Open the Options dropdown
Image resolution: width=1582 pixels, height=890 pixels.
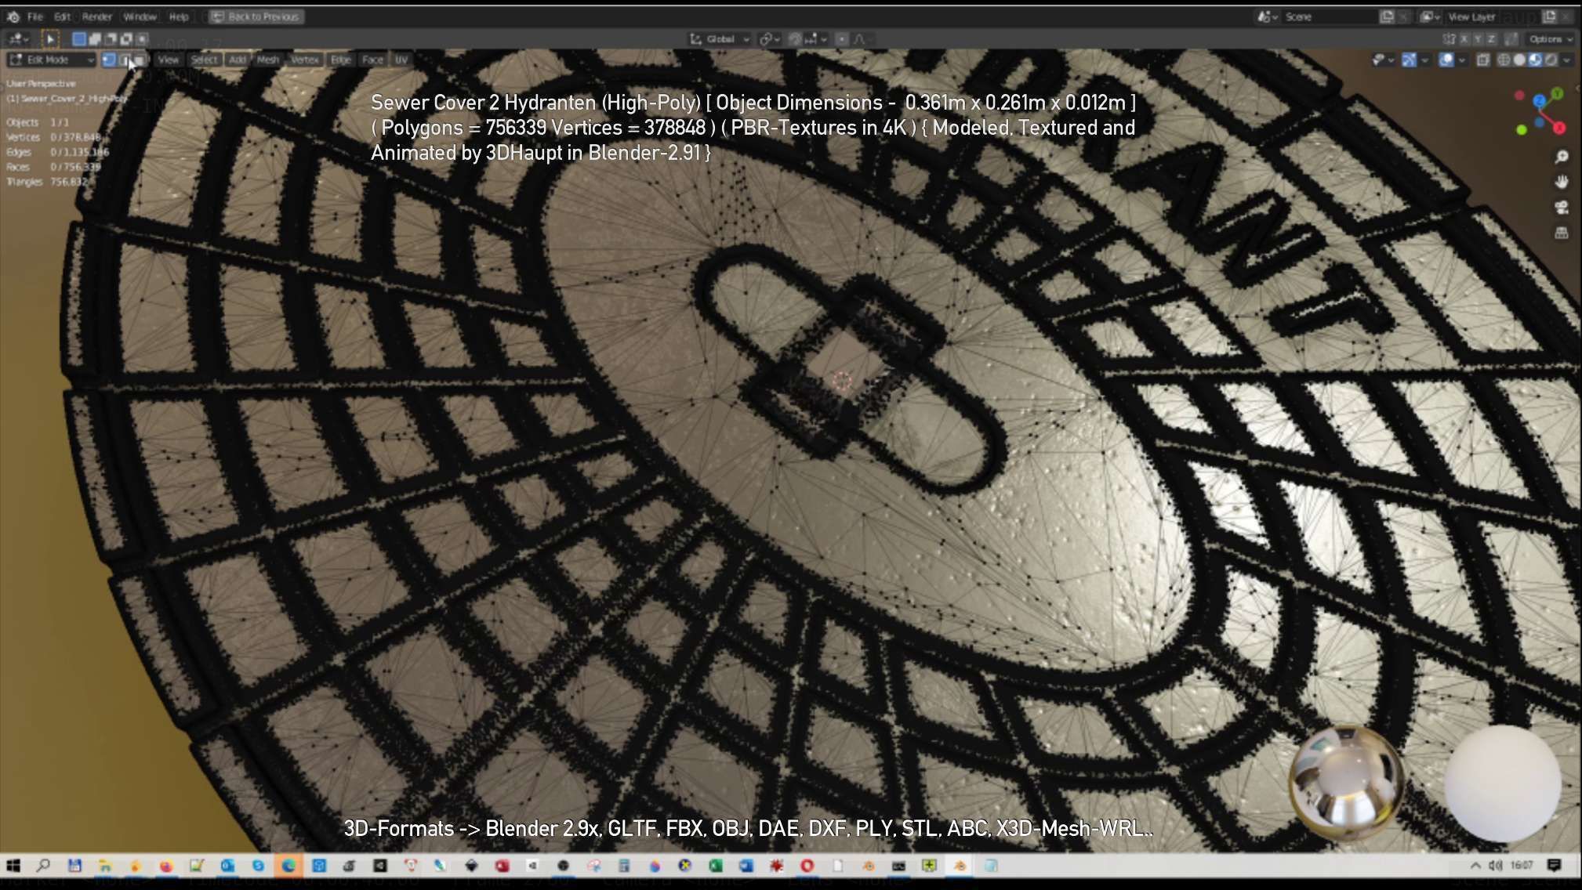[x=1549, y=38]
